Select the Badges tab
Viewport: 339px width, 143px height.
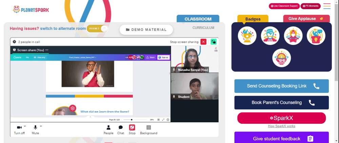click(x=253, y=19)
